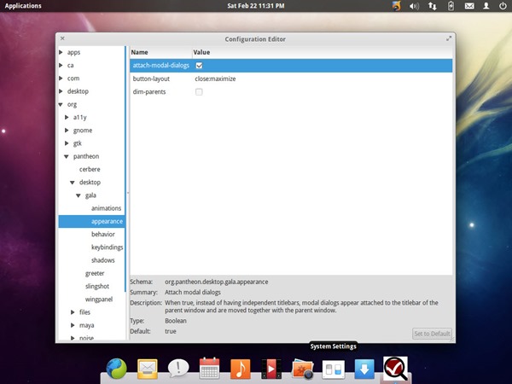Select the appearance tree item
This screenshot has height=384, width=512.
(x=108, y=221)
